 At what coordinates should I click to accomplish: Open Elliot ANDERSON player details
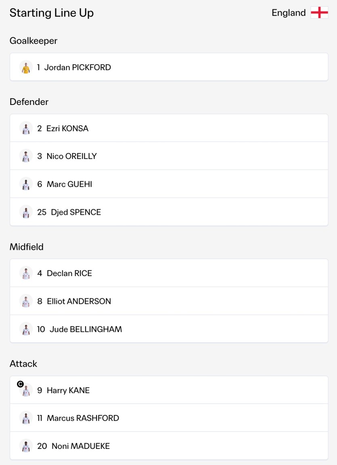169,301
